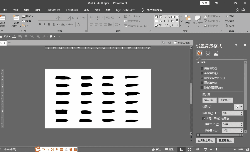Open font size 18 dropdown
250x152 pixels.
68,18
